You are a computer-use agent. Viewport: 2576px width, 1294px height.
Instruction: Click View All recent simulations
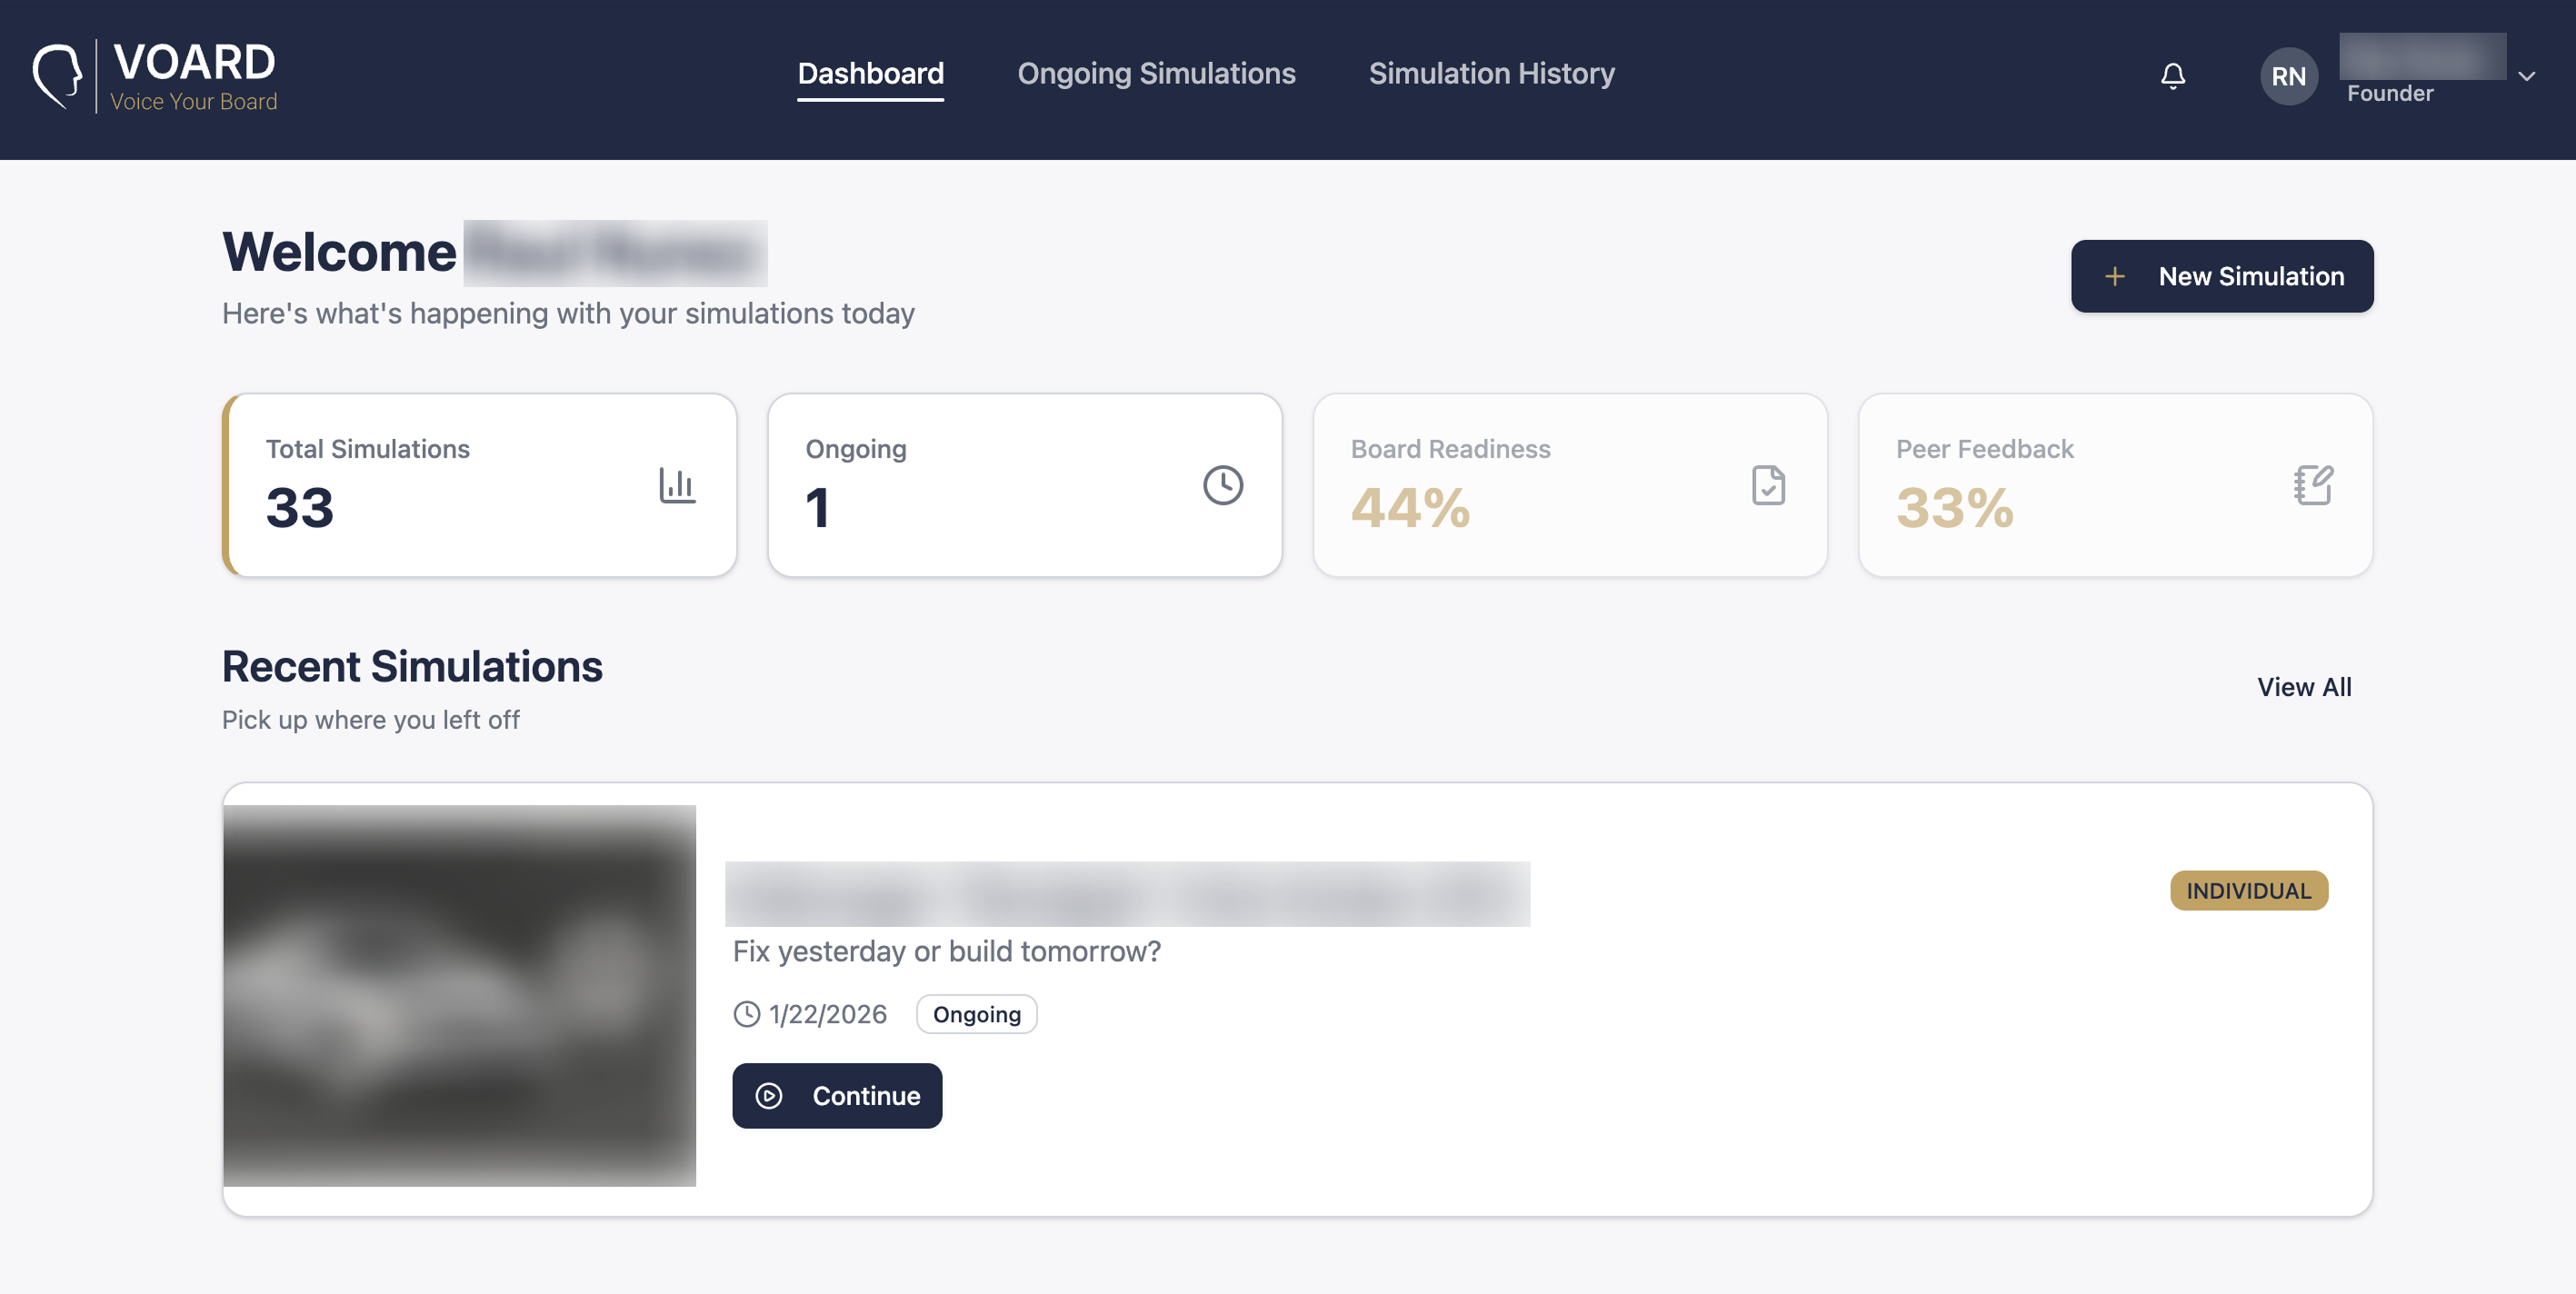coord(2304,687)
